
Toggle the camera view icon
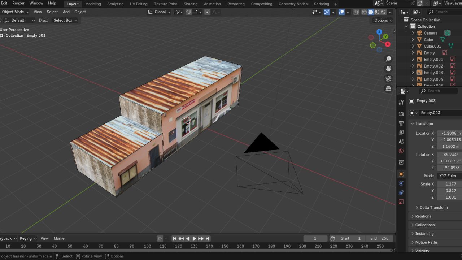(x=388, y=78)
